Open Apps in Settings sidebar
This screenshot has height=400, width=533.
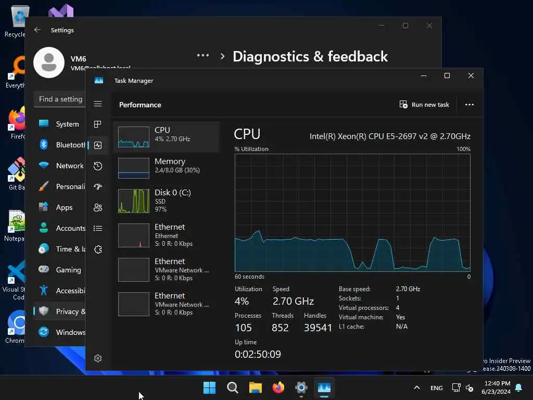[x=59, y=207]
